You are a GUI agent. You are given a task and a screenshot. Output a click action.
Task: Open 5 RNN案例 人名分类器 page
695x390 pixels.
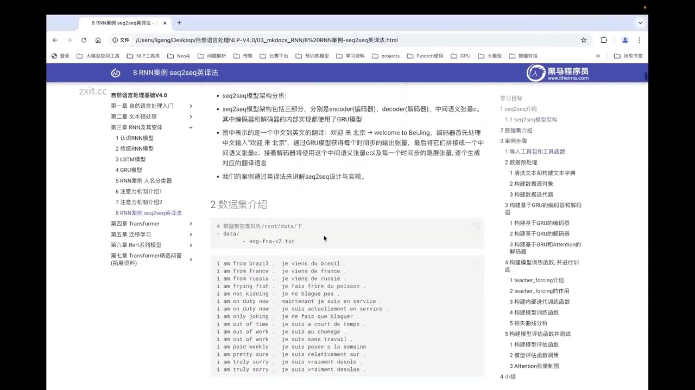[143, 181]
